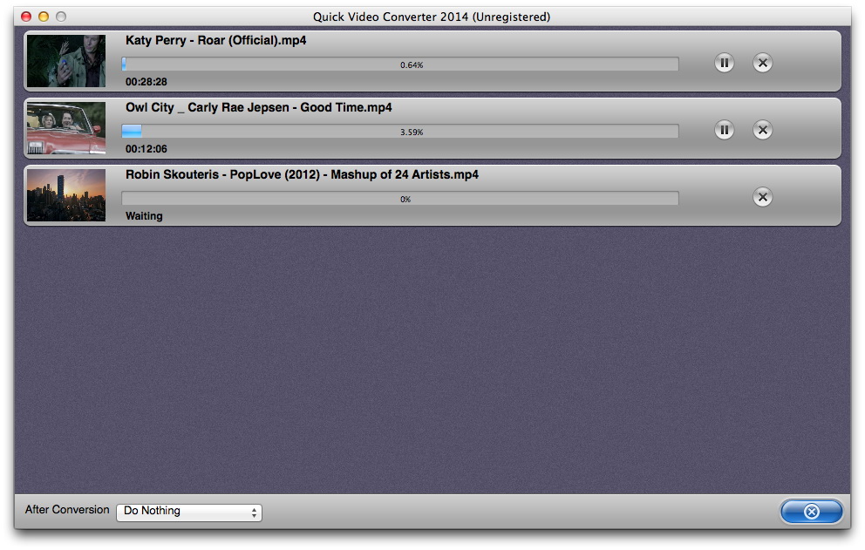The image size is (865, 550).
Task: Click the 3.59% progress bar for Good Time
Action: click(x=400, y=132)
